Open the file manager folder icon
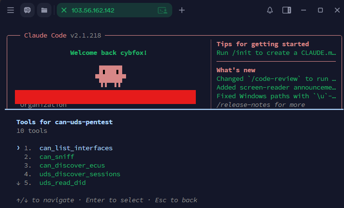 (44, 10)
